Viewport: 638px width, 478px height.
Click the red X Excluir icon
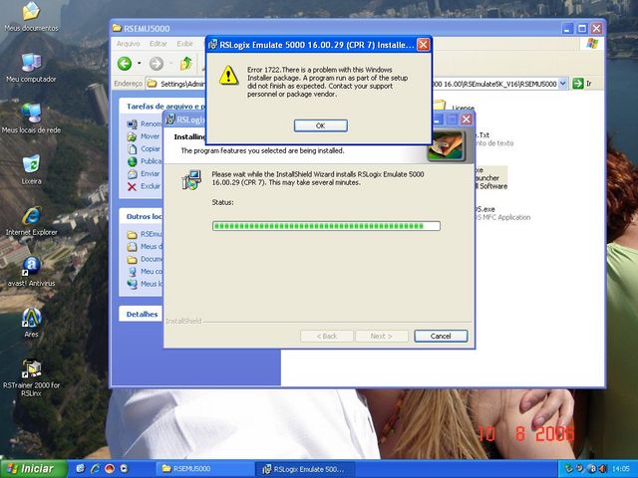tap(132, 186)
